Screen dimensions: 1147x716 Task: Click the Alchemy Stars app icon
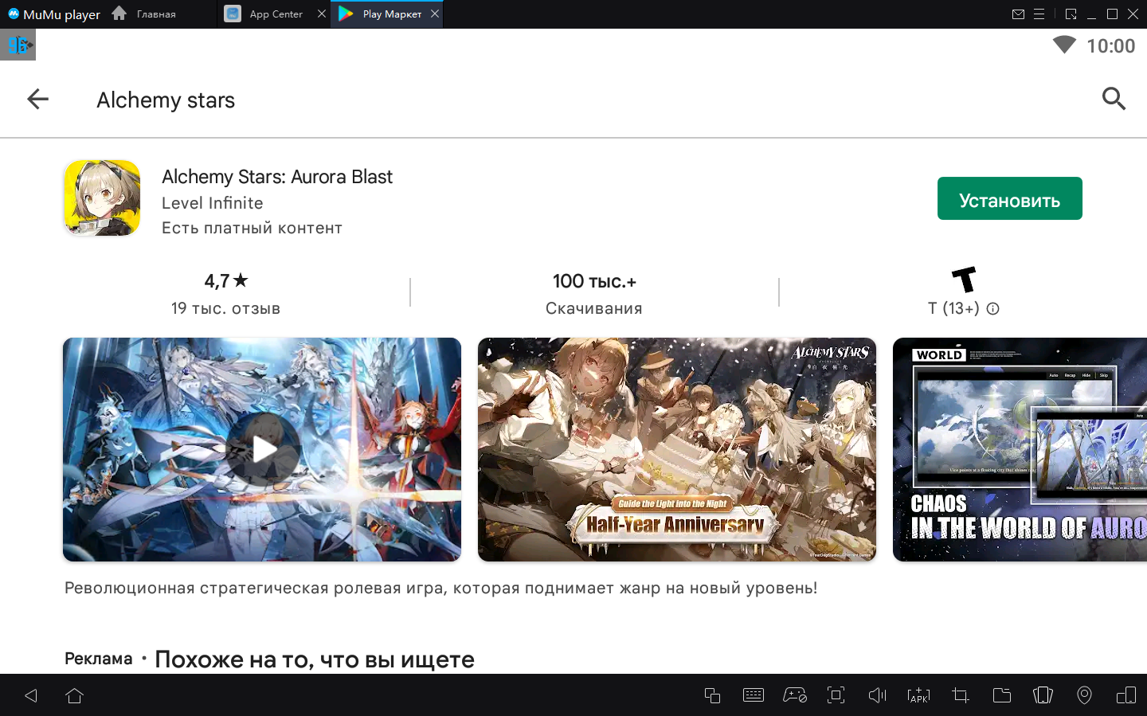102,198
